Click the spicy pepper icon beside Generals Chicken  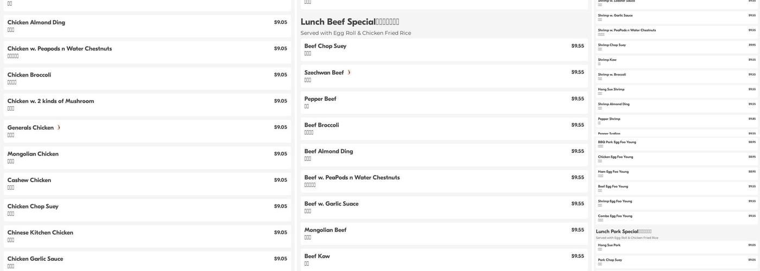(59, 128)
